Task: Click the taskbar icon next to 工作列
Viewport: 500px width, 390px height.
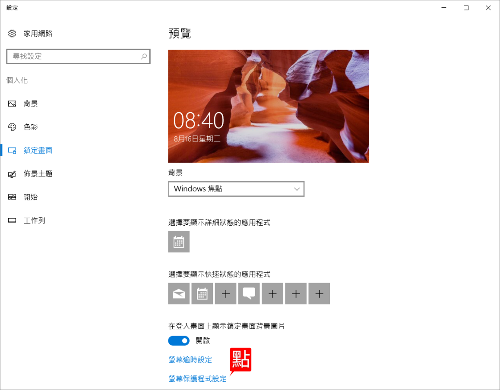Action: [12, 221]
